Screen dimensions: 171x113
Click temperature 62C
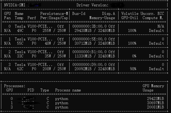pos(20,69)
